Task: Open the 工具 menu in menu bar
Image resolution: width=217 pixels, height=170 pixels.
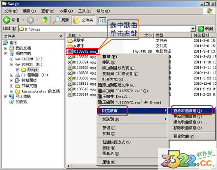Action: point(84,11)
